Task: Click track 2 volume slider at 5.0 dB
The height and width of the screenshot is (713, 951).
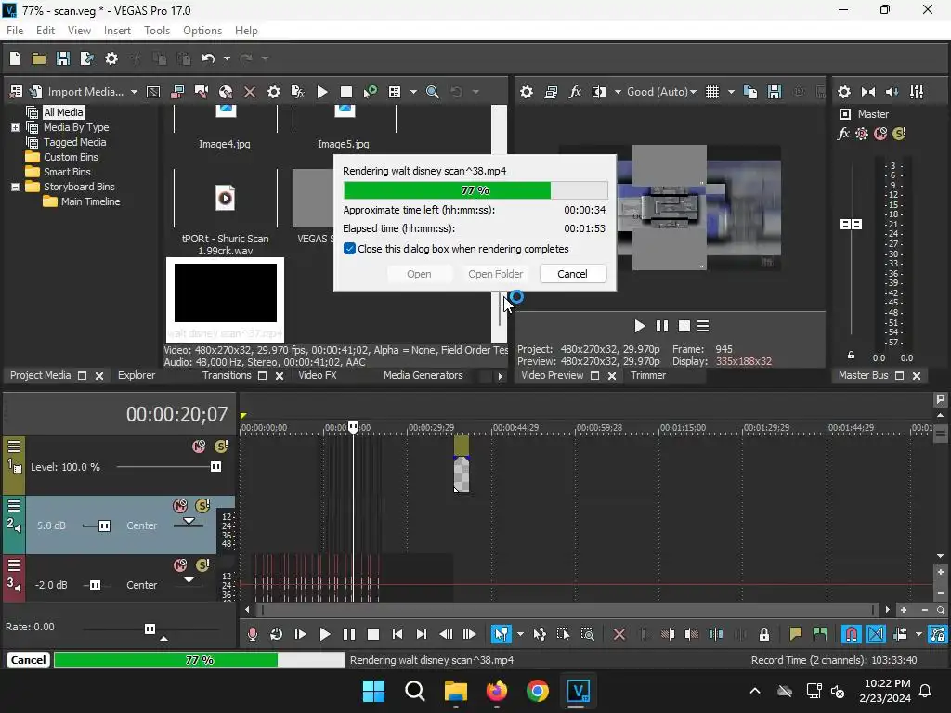Action: pyautogui.click(x=104, y=525)
